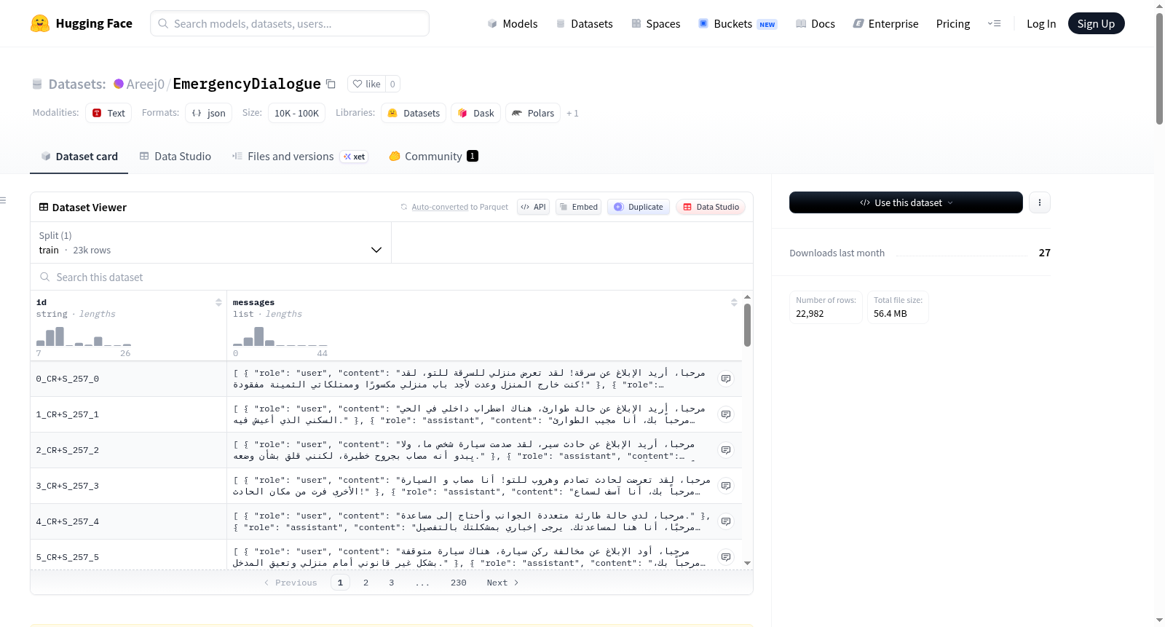Open the Areej0 profile link
This screenshot has height=627, width=1165.
pos(145,84)
